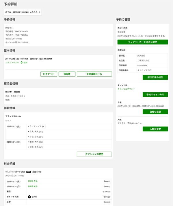Open the キャンセルポリシー link
The width and height of the screenshot is (173, 206).
126,89
